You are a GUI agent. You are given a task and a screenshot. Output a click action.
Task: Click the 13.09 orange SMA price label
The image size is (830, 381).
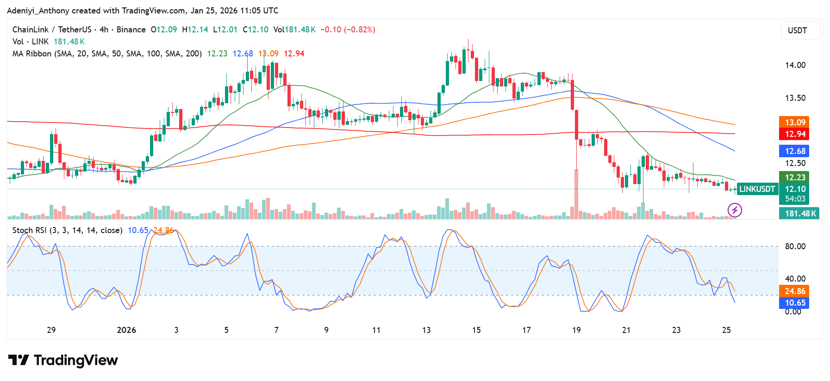tap(795, 123)
